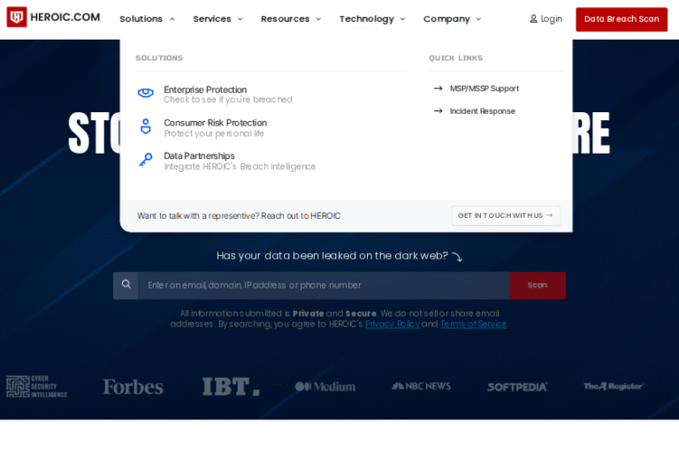Viewport: 679px width, 452px height.
Task: Expand the Resources dropdown menu
Action: pyautogui.click(x=291, y=19)
